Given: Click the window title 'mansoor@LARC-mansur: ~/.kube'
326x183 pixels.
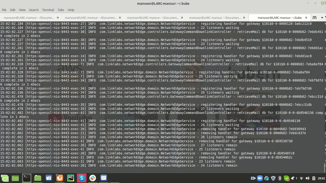Looking at the screenshot, I should (163, 4).
